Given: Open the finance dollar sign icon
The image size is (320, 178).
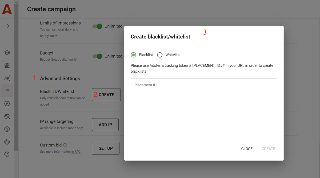Looking at the screenshot, I should [x=7, y=129].
